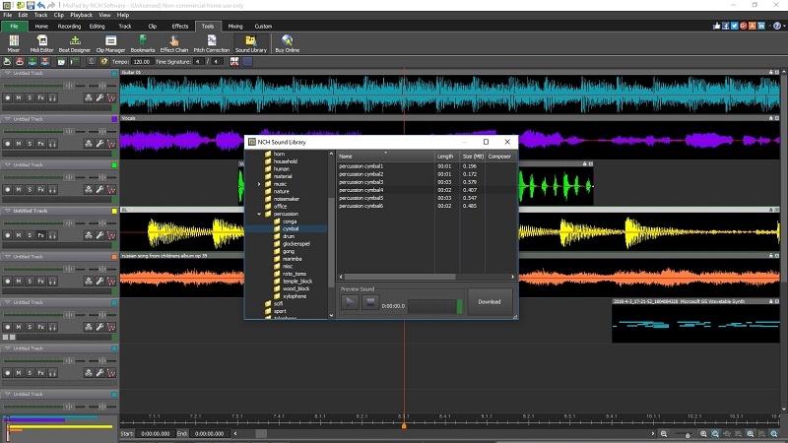Mute the Guitar 01 track
The image size is (788, 443).
click(19, 97)
